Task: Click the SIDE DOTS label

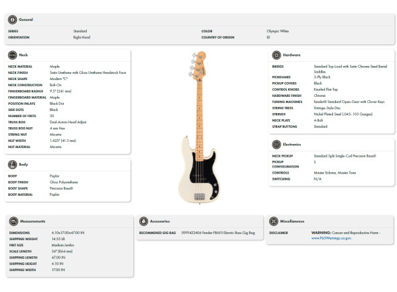Action: click(x=15, y=110)
